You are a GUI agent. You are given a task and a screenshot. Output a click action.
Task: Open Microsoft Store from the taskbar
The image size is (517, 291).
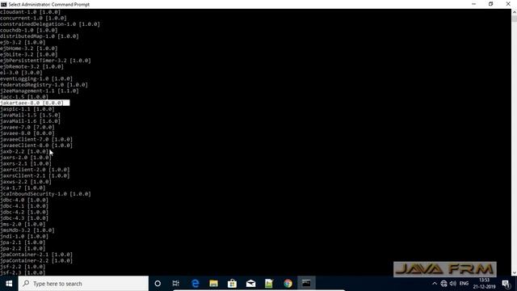tap(232, 284)
